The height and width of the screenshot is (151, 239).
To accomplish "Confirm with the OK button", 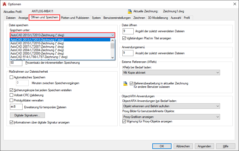I will [162, 146].
